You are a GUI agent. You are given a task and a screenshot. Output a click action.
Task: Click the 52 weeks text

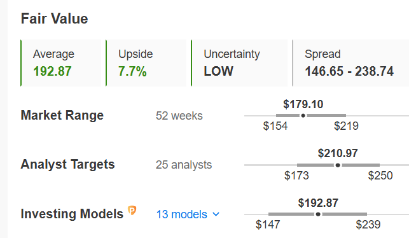click(x=179, y=116)
